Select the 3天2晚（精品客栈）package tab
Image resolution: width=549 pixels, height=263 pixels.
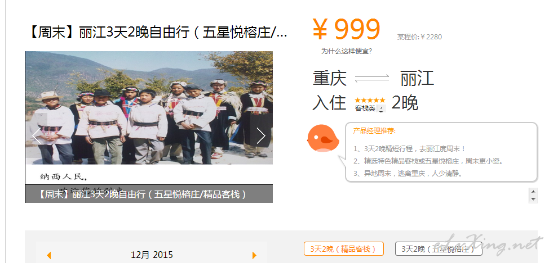[x=343, y=249]
